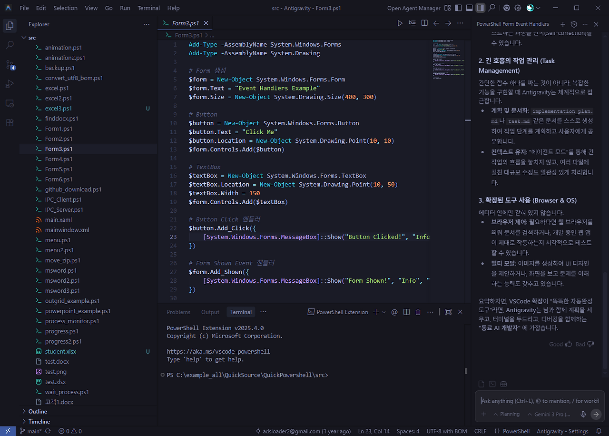The image size is (609, 436).
Task: Open the Gemini 3 Pro model selector
Action: pos(548,414)
